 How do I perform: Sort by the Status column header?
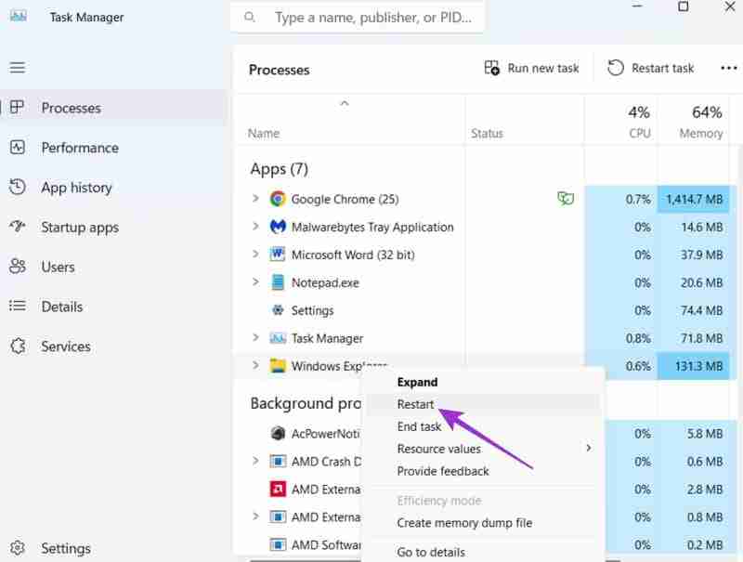[487, 134]
